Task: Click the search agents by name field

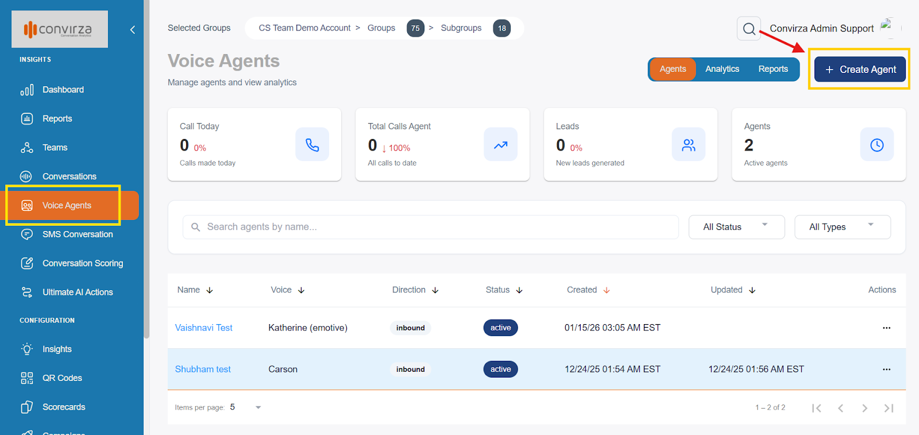Action: point(431,227)
